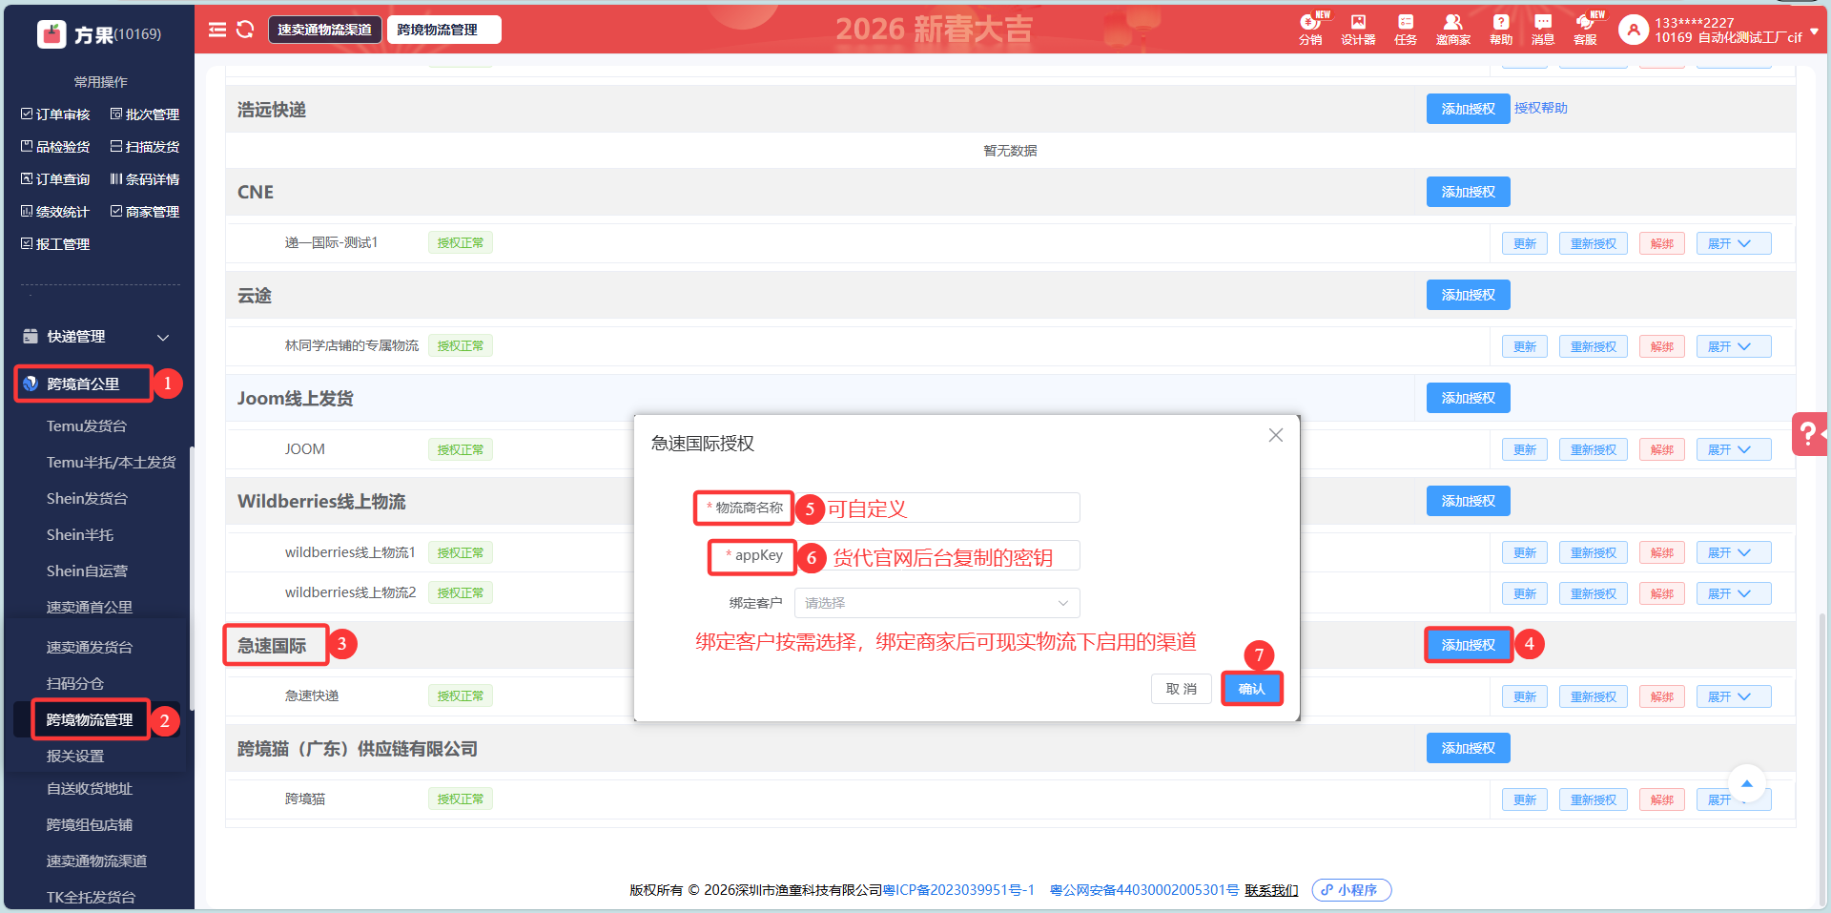Click 重新授权 for the JOOM row

coord(1594,449)
